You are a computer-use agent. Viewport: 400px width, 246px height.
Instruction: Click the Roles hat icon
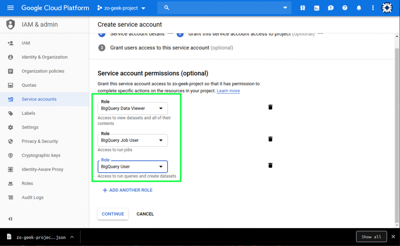pos(11,183)
